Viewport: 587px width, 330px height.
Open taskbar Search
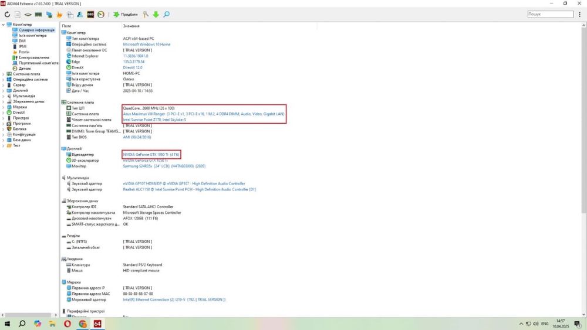point(22,324)
